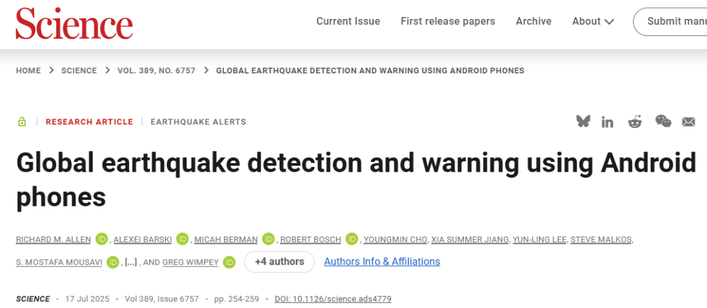Viewport: 707px width, 308px height.
Task: Open ORCID icon next to Alexei Barski
Action: pyautogui.click(x=182, y=239)
